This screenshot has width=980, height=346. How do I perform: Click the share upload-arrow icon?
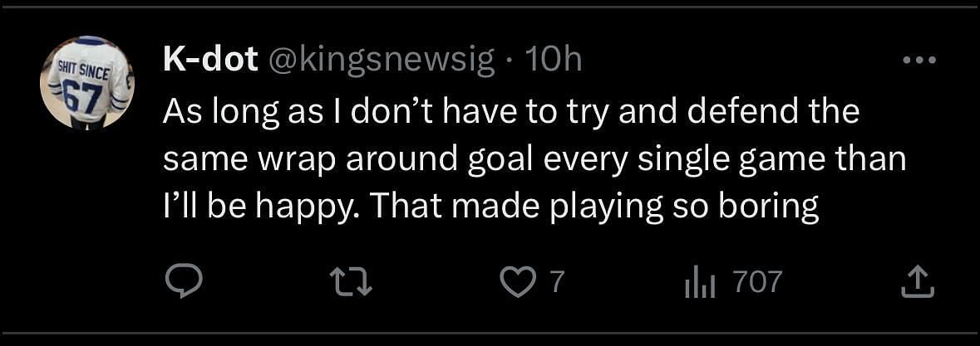click(x=918, y=283)
